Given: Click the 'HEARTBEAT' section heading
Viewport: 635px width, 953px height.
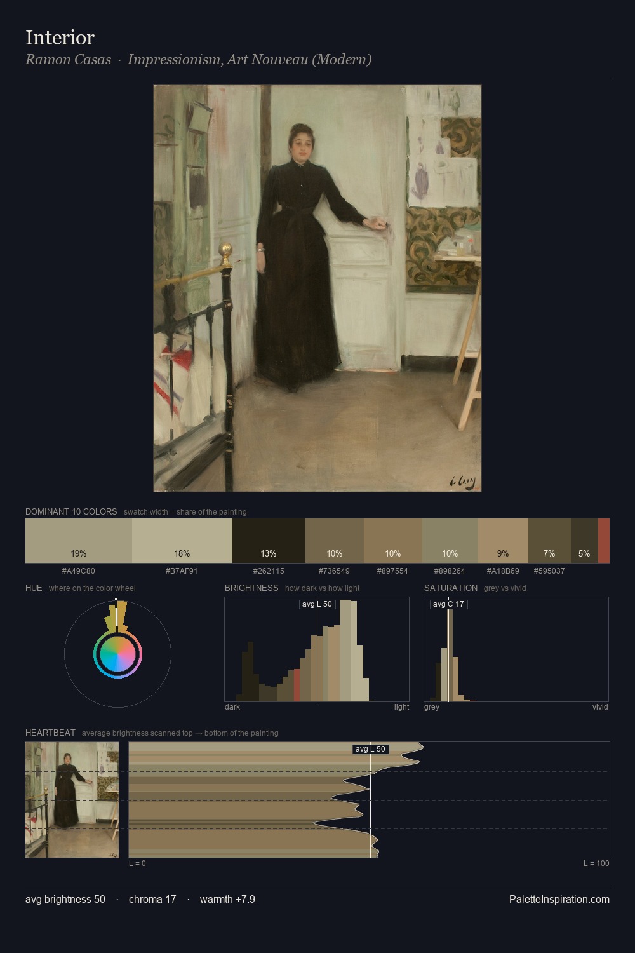Looking at the screenshot, I should pos(50,733).
